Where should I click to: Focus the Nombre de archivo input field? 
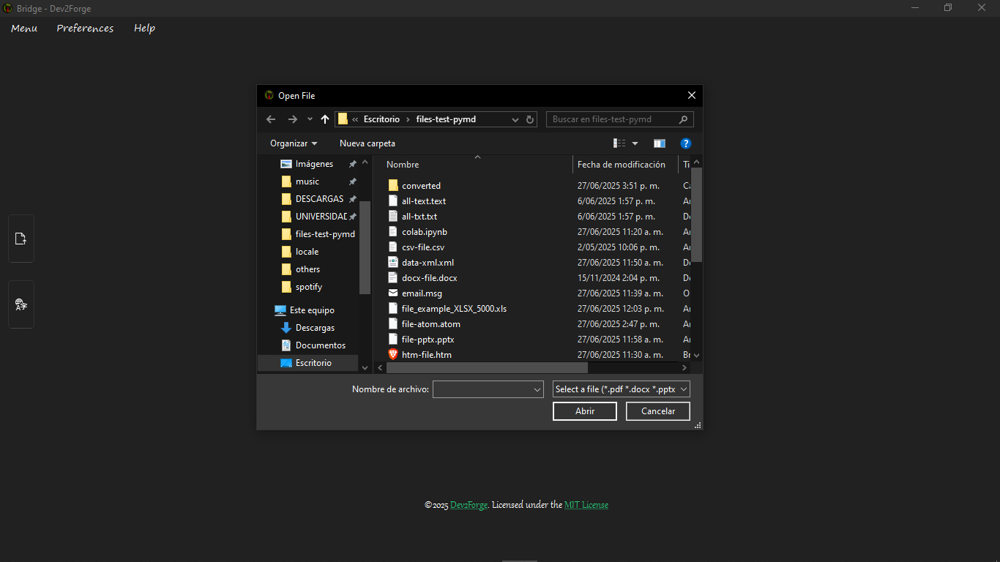click(483, 389)
